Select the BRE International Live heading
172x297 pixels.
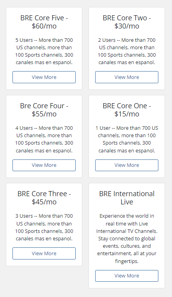(127, 198)
